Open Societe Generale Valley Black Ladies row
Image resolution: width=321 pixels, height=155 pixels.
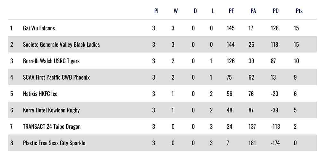(x=61, y=44)
